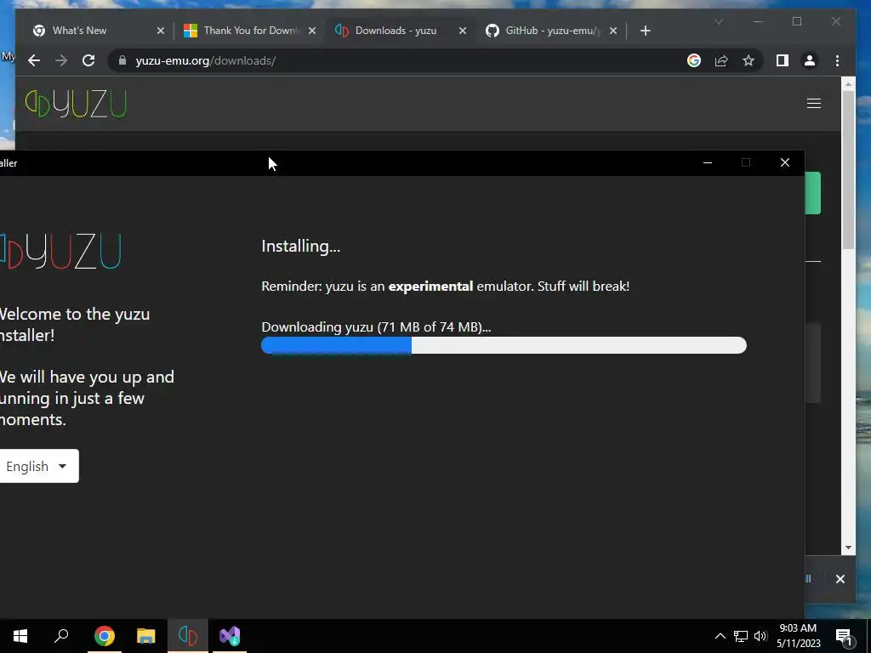The width and height of the screenshot is (871, 653).
Task: Open the clock showing 9:03 AM
Action: (x=798, y=636)
